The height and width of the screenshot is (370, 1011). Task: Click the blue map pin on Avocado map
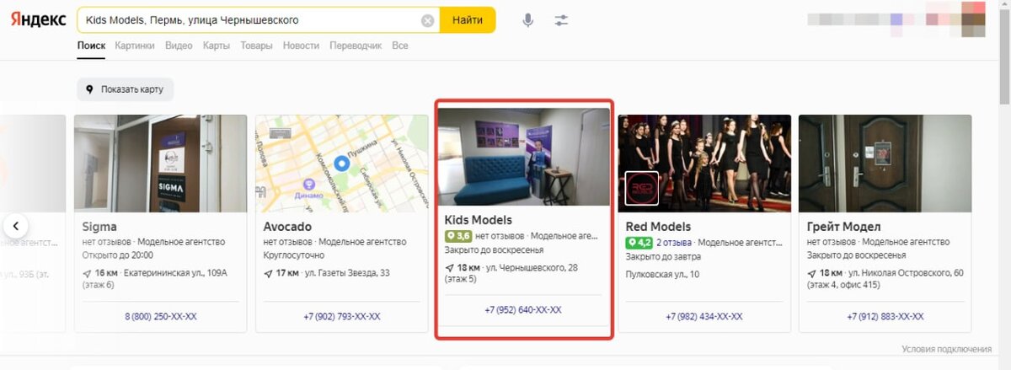(341, 163)
